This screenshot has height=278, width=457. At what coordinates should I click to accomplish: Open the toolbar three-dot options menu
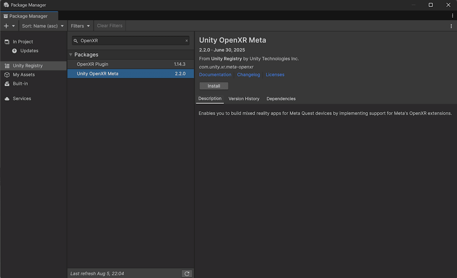(x=451, y=26)
